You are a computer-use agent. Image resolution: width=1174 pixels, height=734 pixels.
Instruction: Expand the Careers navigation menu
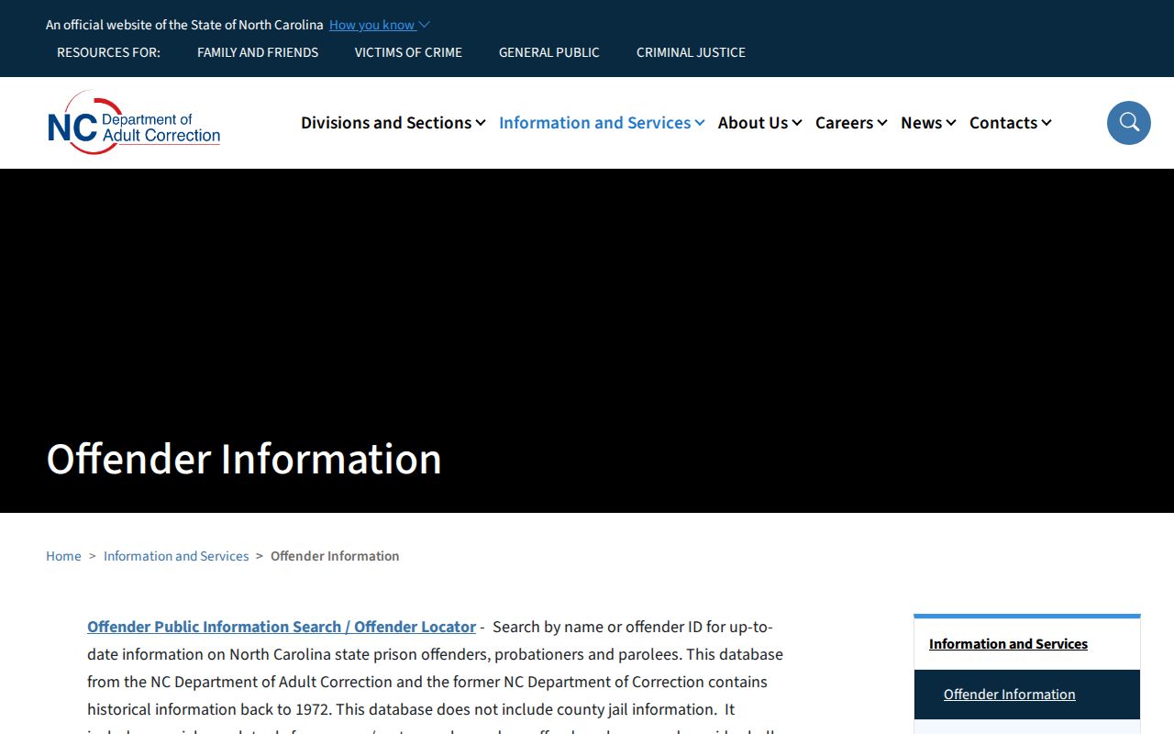pyautogui.click(x=851, y=123)
